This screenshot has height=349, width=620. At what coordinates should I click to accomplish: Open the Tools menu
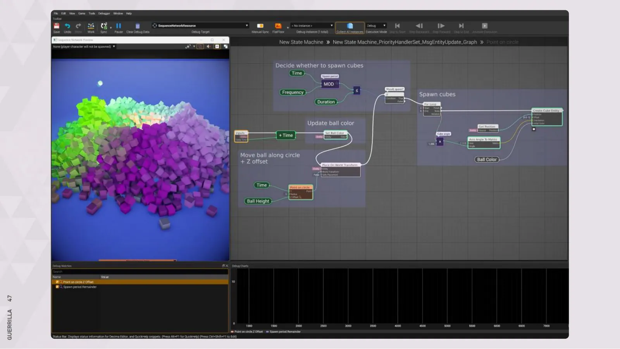(x=92, y=14)
